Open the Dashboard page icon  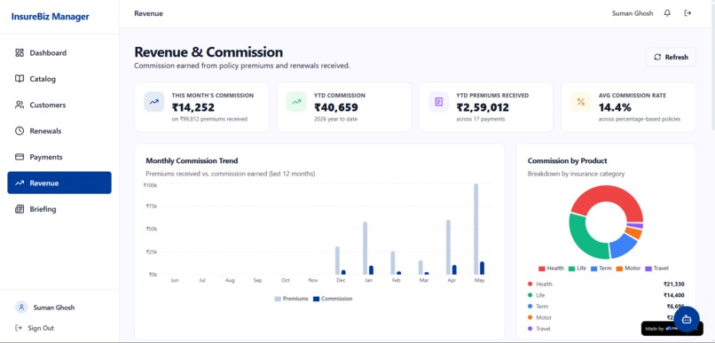tap(20, 53)
